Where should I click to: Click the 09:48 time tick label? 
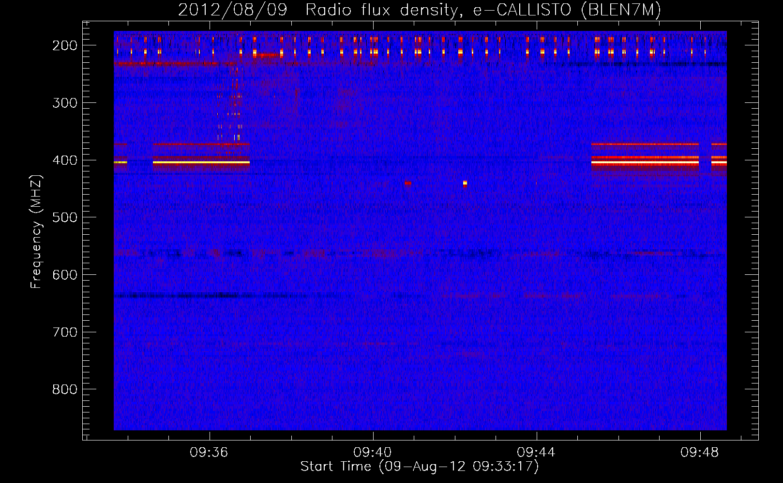point(700,453)
